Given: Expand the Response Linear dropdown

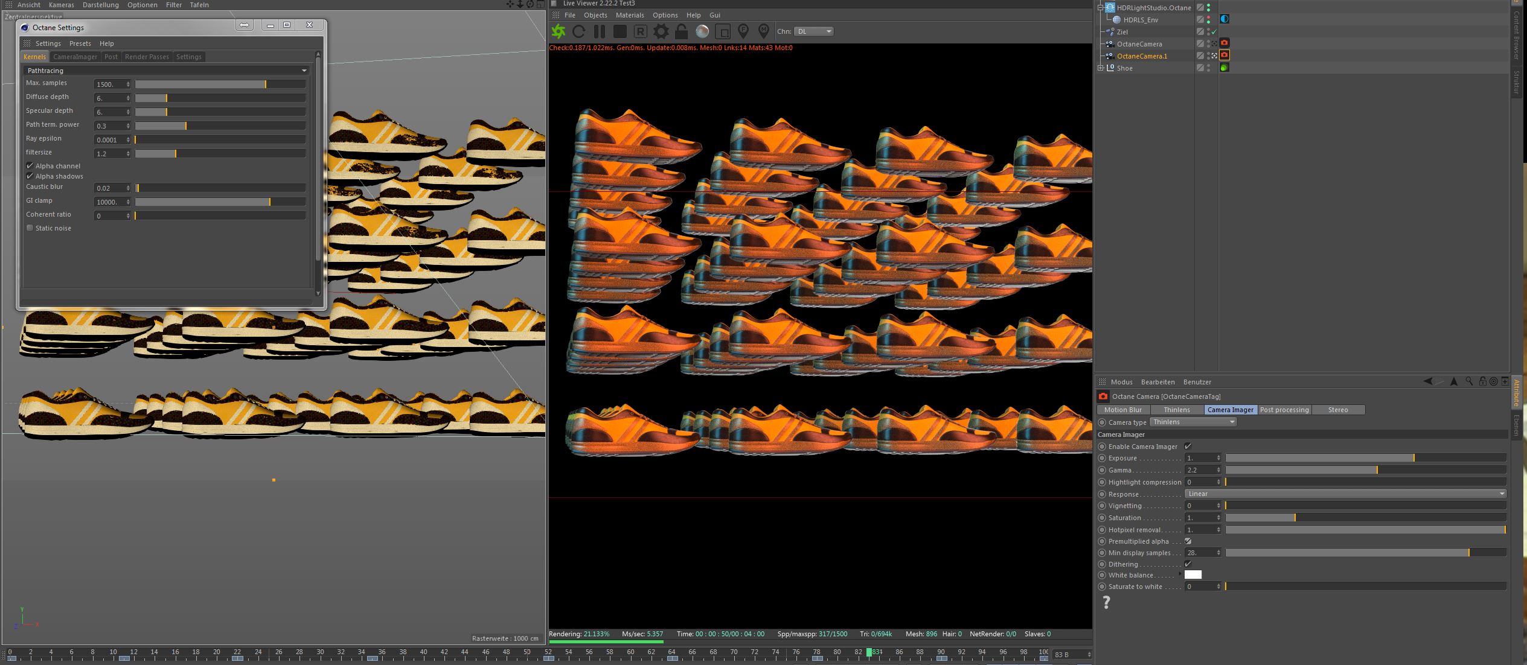Looking at the screenshot, I should click(x=1345, y=494).
